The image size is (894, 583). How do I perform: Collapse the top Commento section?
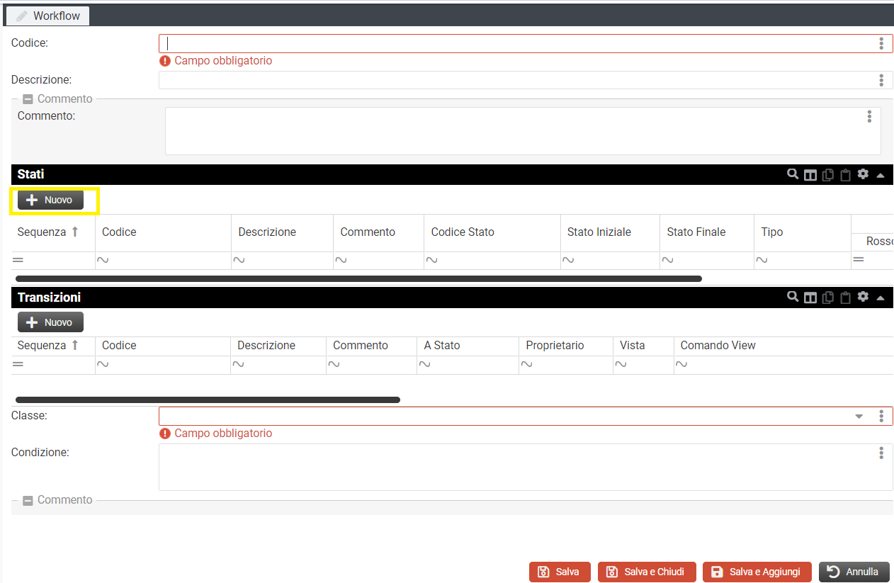(28, 99)
